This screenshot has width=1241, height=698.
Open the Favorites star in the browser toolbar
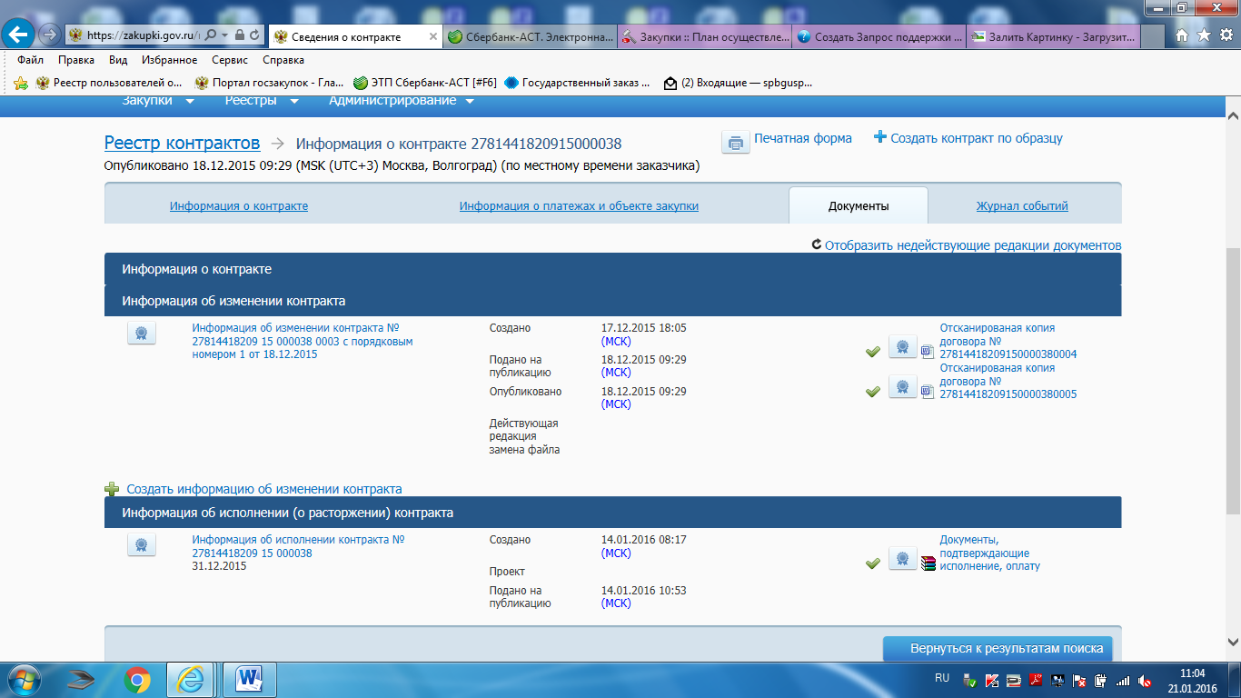pos(1204,35)
